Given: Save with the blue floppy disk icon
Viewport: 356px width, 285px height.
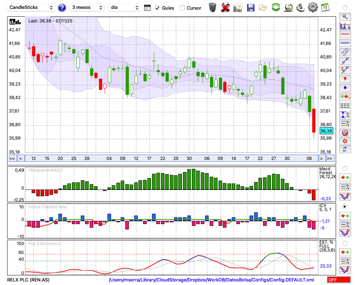Looking at the screenshot, I should click(x=251, y=8).
